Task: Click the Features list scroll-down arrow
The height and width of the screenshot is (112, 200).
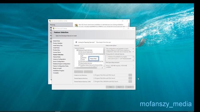Action: [104, 66]
